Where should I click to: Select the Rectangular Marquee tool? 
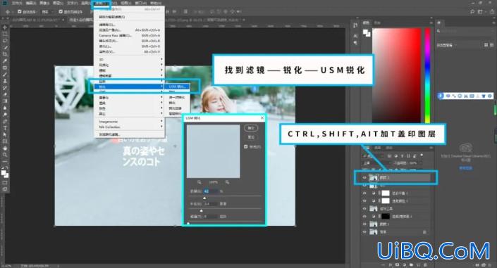[5, 34]
